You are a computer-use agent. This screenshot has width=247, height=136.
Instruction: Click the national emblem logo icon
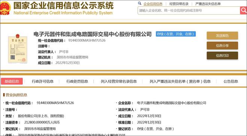[x=5, y=8]
